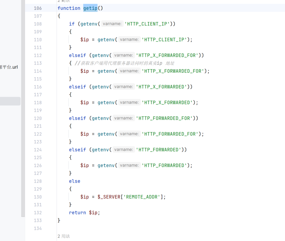The width and height of the screenshot is (285, 241).
Task: Click 'HTTP_X_FORWARDED_FOR' string on line 112
Action: pos(167,55)
